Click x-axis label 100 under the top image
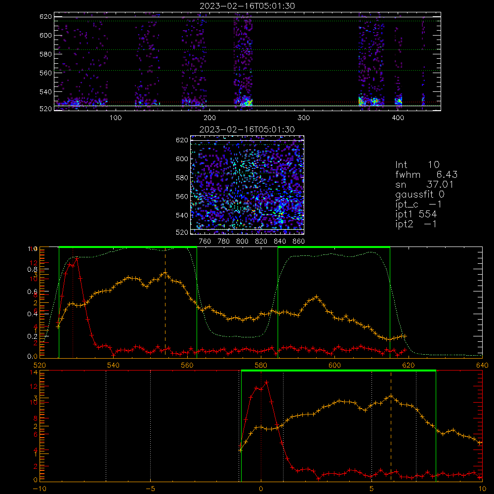This screenshot has height=494, width=494. [116, 118]
